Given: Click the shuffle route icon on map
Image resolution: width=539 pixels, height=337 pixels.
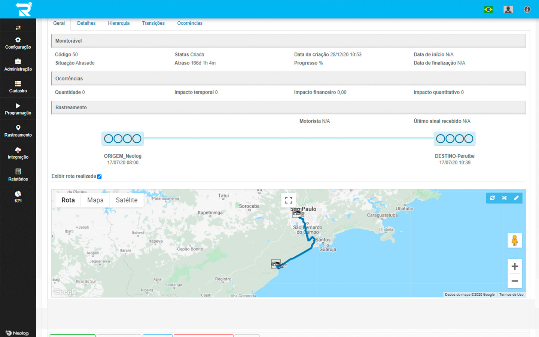Looking at the screenshot, I should (504, 198).
